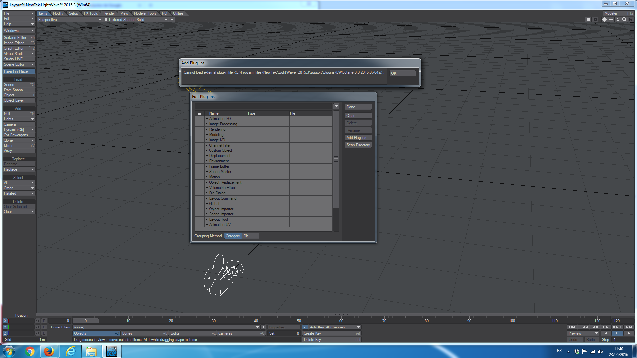Open Firefox from the taskbar

pyautogui.click(x=49, y=351)
